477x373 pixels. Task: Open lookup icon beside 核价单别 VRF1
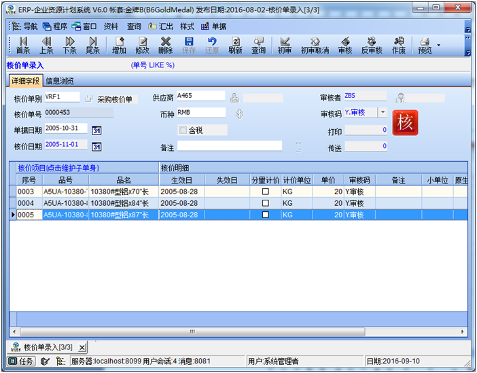pos(89,99)
